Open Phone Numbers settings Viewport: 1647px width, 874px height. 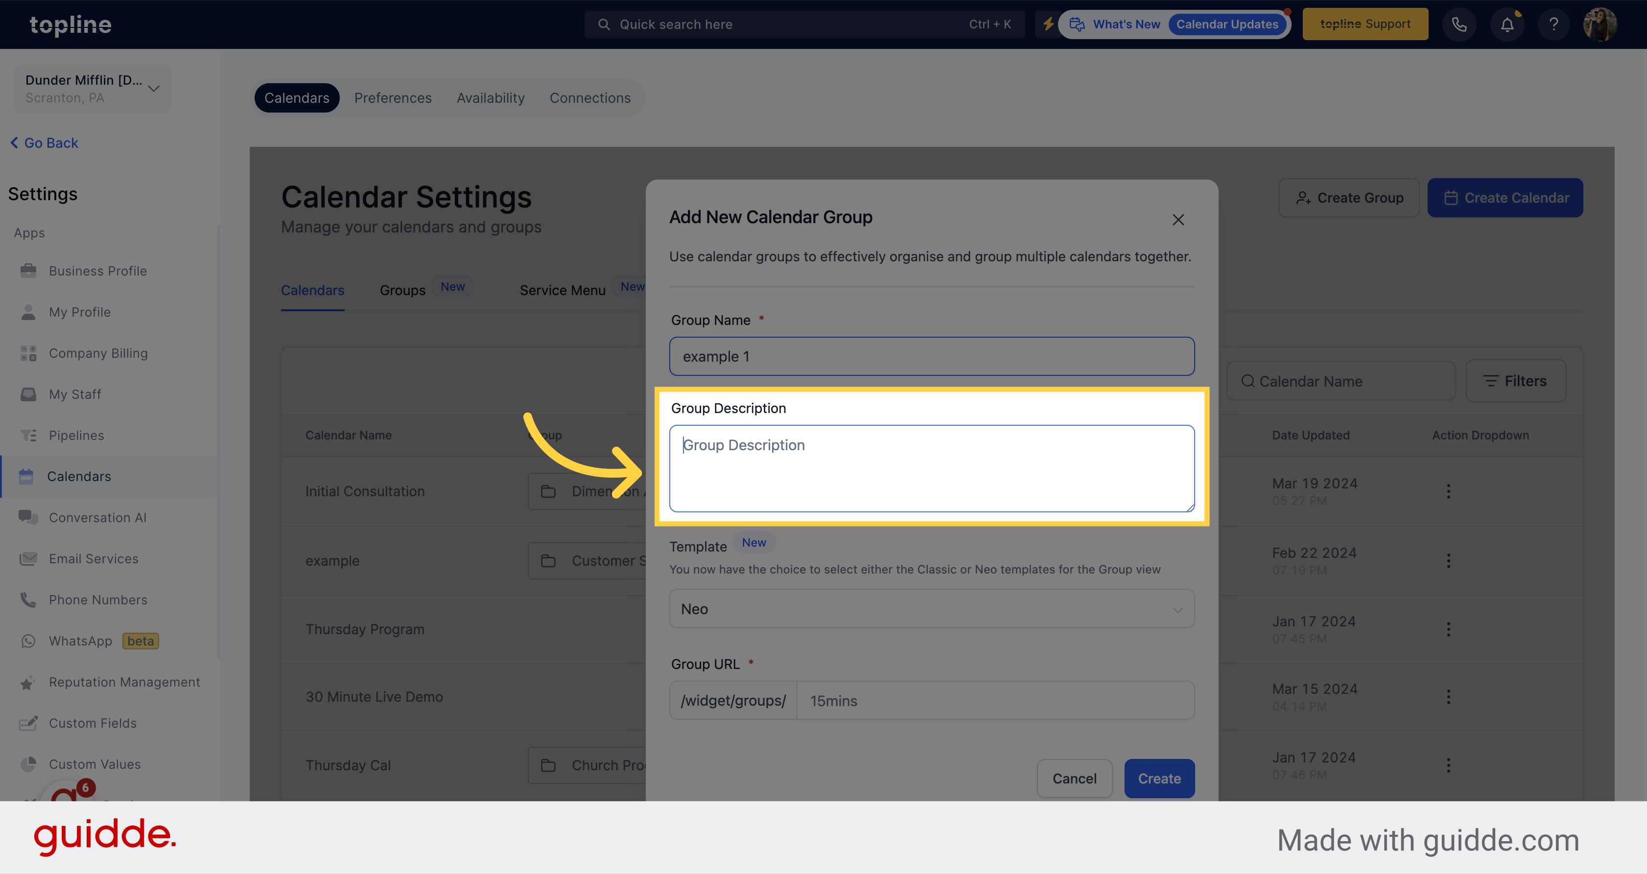(x=98, y=600)
